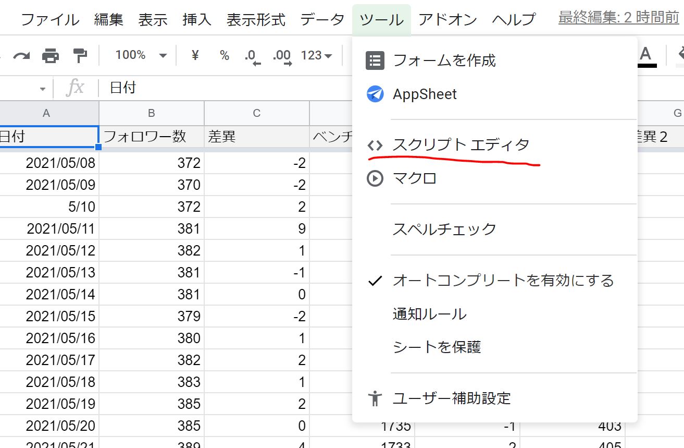Viewport: 684px width, 448px height.
Task: Select column B header
Action: point(151,113)
